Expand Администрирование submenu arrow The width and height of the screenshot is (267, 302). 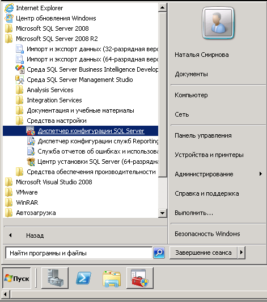[260, 174]
